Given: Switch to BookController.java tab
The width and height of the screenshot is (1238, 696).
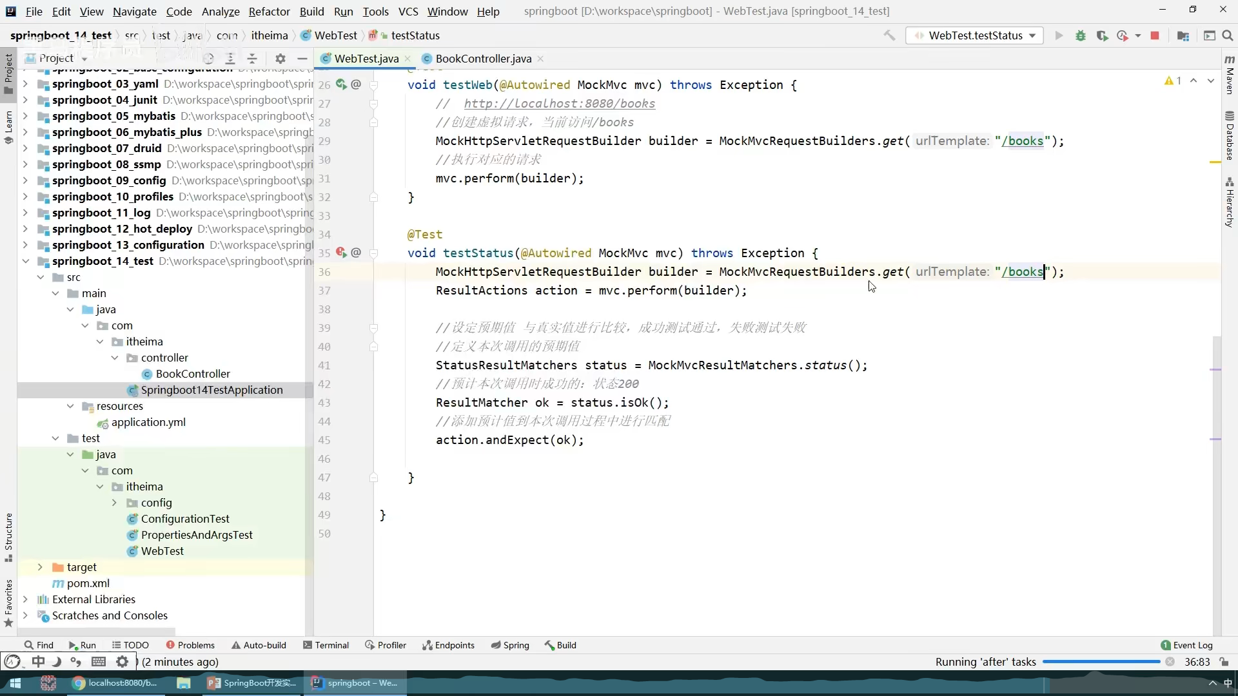Looking at the screenshot, I should pos(483,59).
